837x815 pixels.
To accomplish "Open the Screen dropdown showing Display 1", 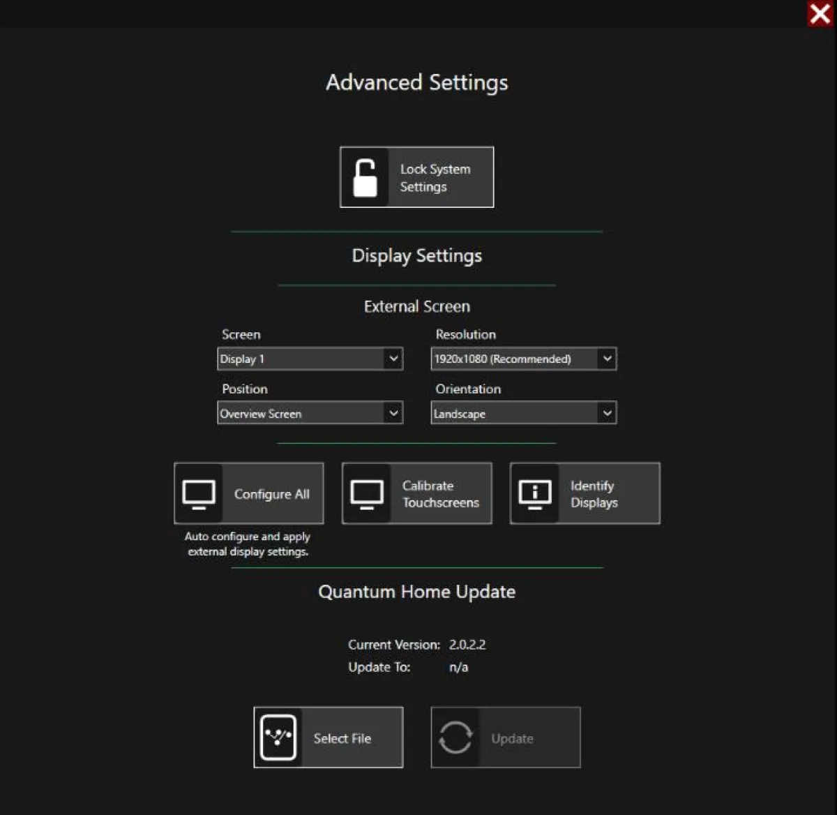I will tap(310, 359).
